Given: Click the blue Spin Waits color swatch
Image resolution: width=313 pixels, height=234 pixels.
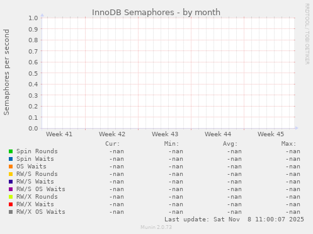Looking at the screenshot, I should (11, 159).
